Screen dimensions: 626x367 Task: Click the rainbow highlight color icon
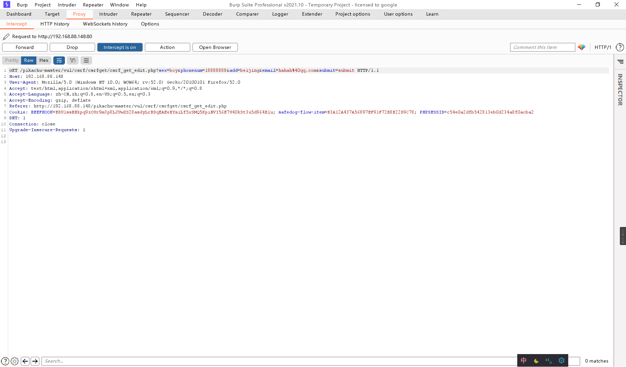(582, 47)
